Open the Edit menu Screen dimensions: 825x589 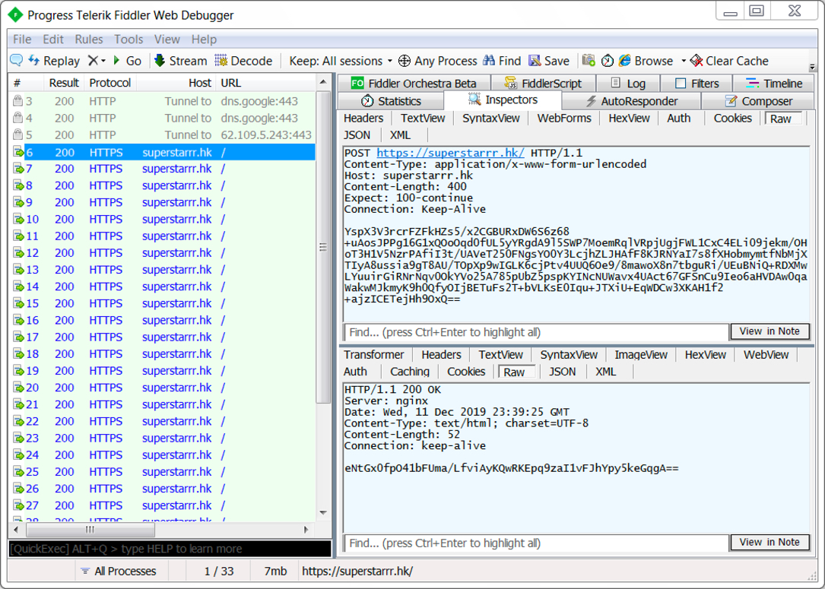[x=53, y=40]
